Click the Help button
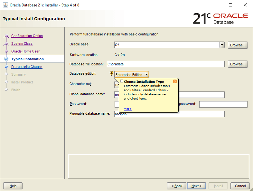 13,186
